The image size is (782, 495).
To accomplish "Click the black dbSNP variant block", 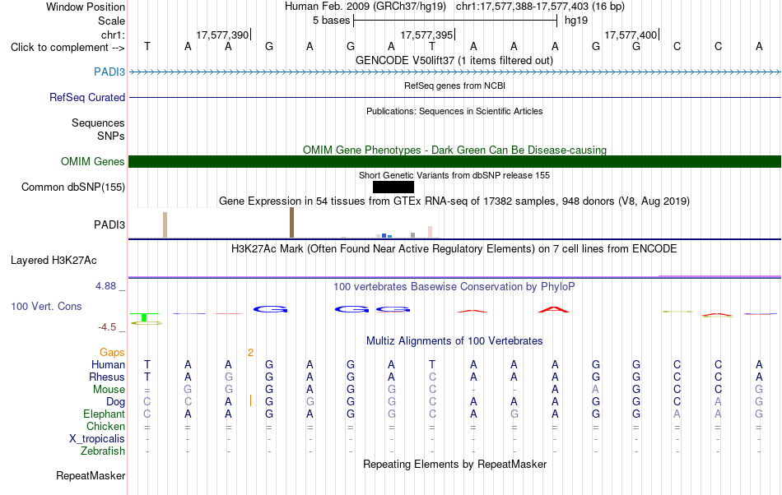I will pyautogui.click(x=393, y=187).
